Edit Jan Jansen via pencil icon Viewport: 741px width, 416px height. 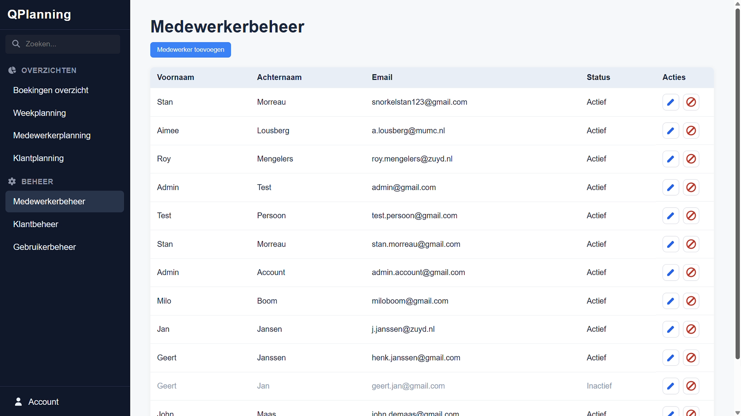671,329
